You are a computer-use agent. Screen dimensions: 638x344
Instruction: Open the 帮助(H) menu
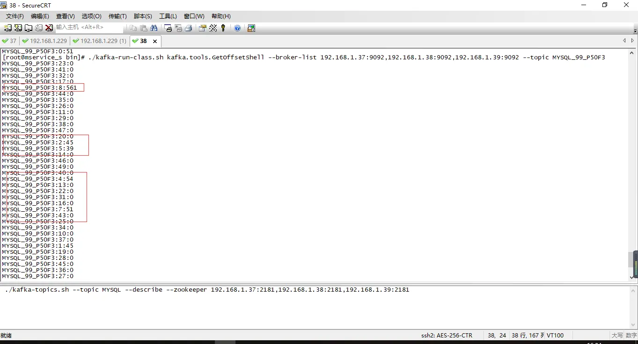[221, 16]
